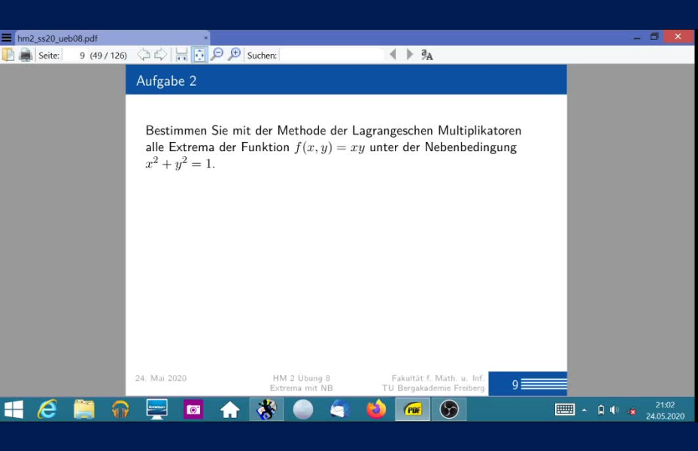The image size is (698, 451).
Task: Open Internet Explorer from taskbar
Action: 47,409
